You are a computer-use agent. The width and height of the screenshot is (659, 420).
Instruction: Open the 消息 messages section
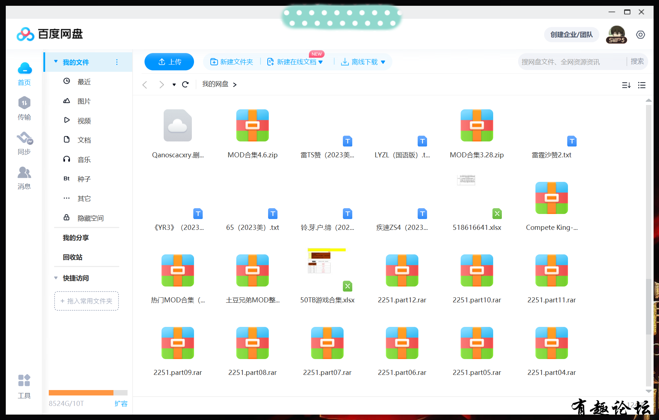click(25, 178)
